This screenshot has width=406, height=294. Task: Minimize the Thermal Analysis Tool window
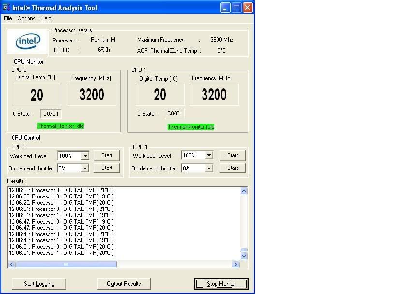(225, 8)
